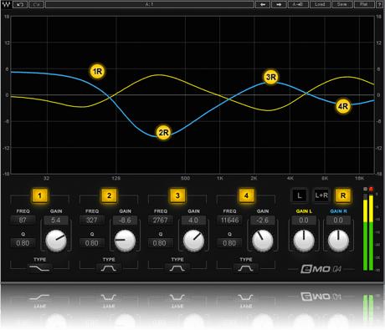Click the Flat reset button
The width and height of the screenshot is (385, 330).
[364, 4]
